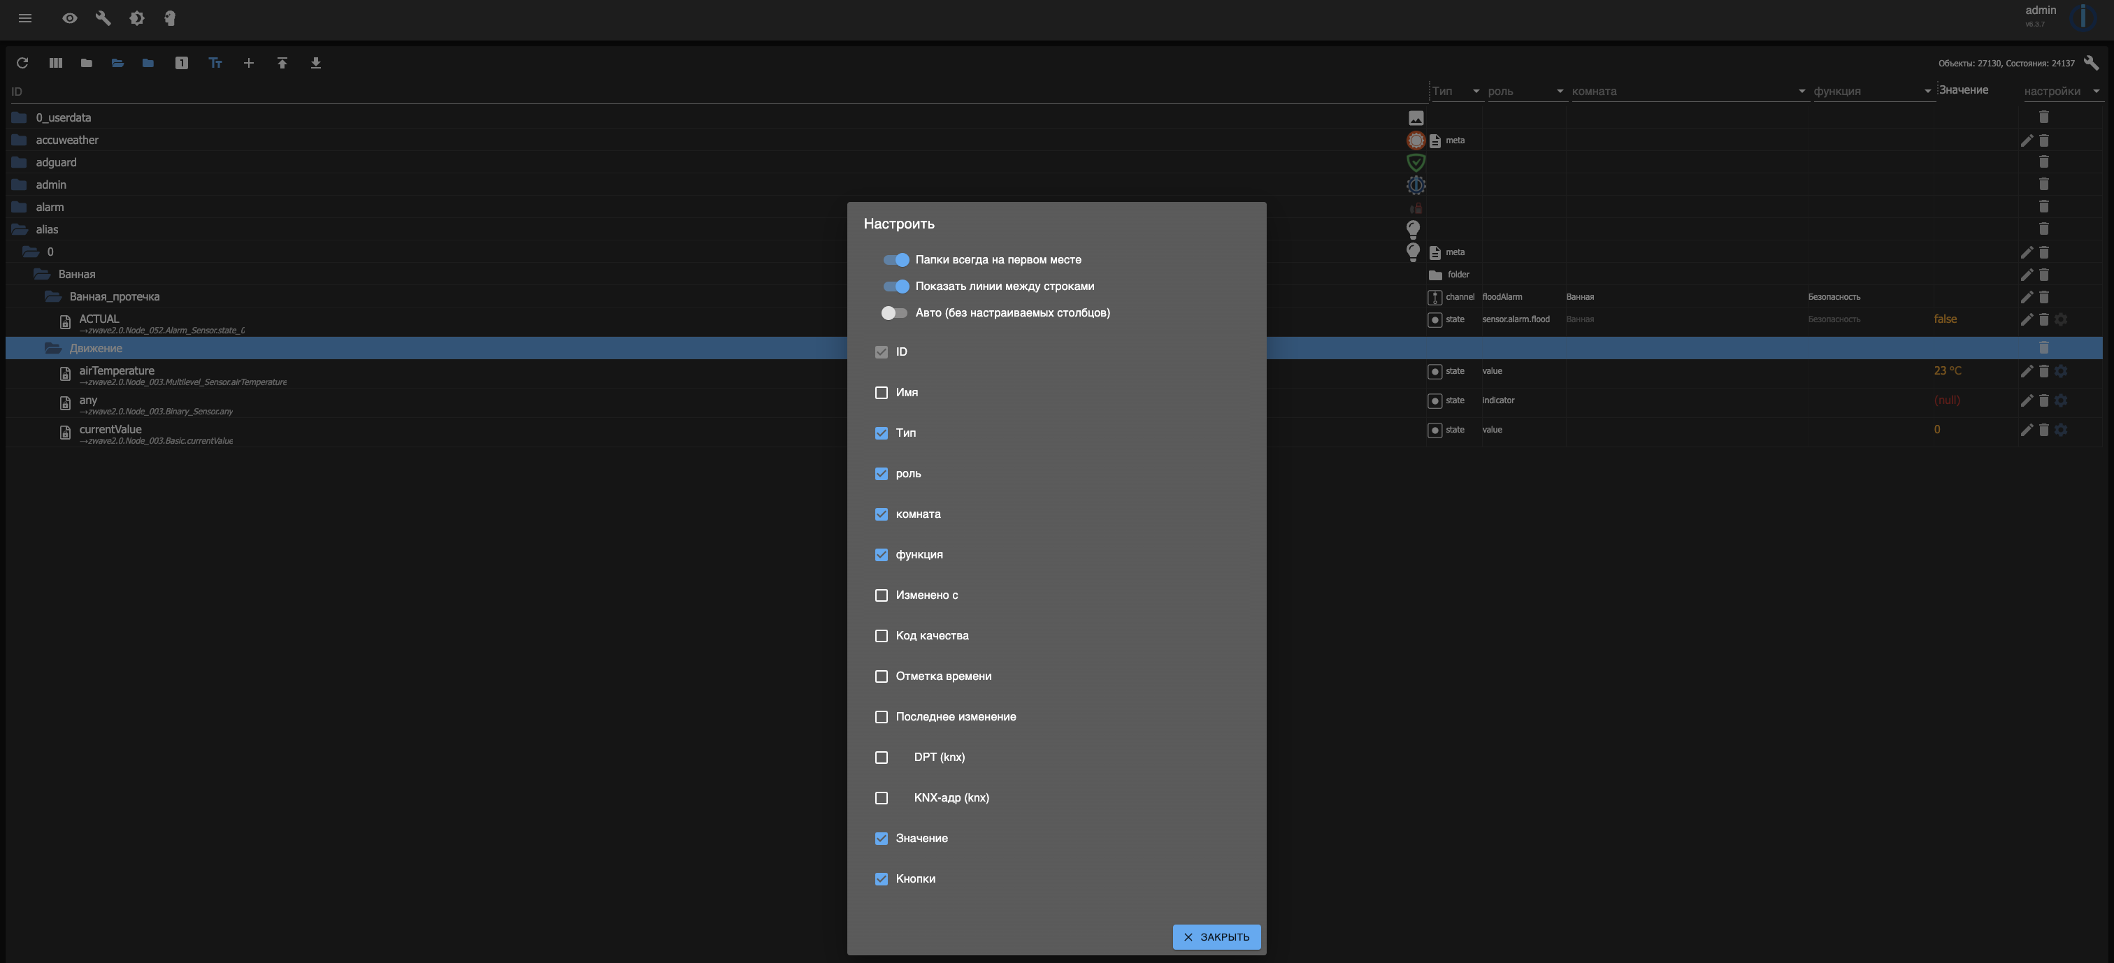
Task: Add a new object with the plus icon
Action: point(249,62)
